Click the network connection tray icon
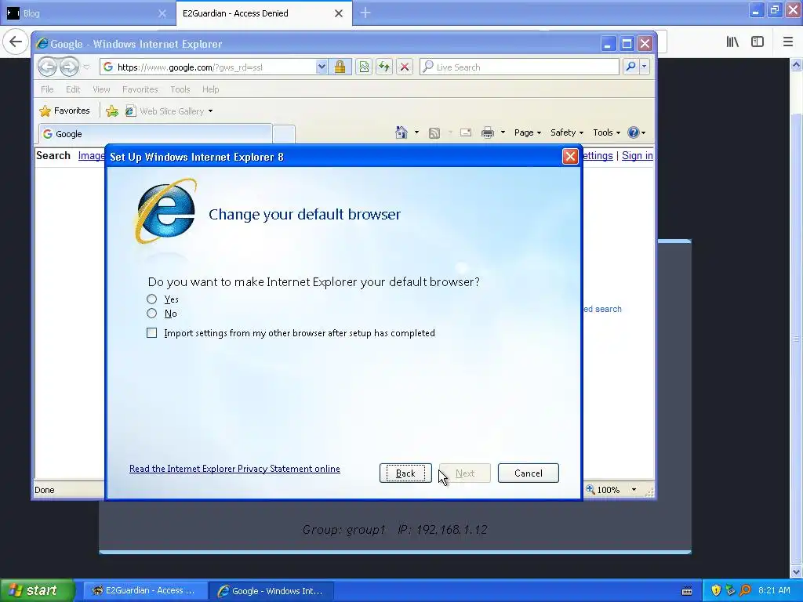Image resolution: width=803 pixels, height=602 pixels. coord(730,590)
